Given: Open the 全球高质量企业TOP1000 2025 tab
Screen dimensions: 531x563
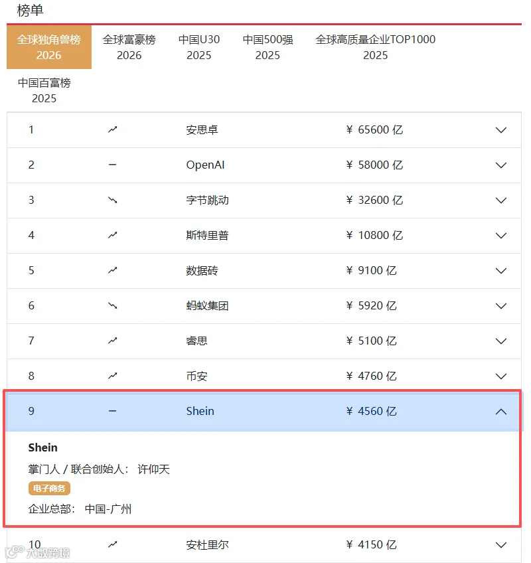Looking at the screenshot, I should coord(375,47).
